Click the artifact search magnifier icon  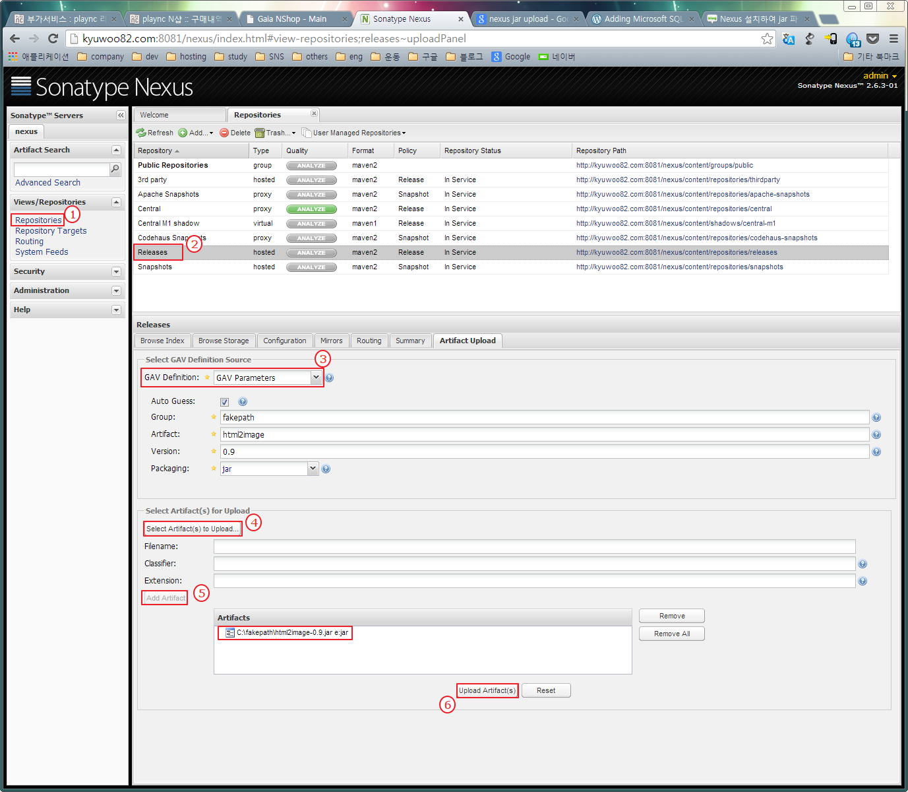pyautogui.click(x=115, y=170)
